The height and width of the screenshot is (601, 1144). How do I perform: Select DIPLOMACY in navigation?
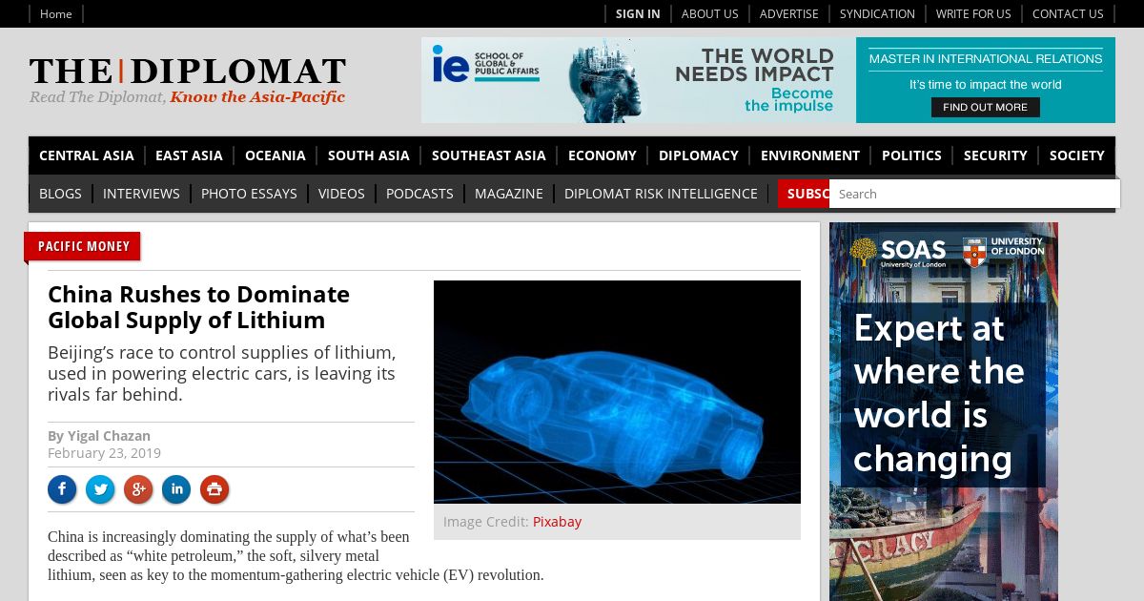point(698,155)
